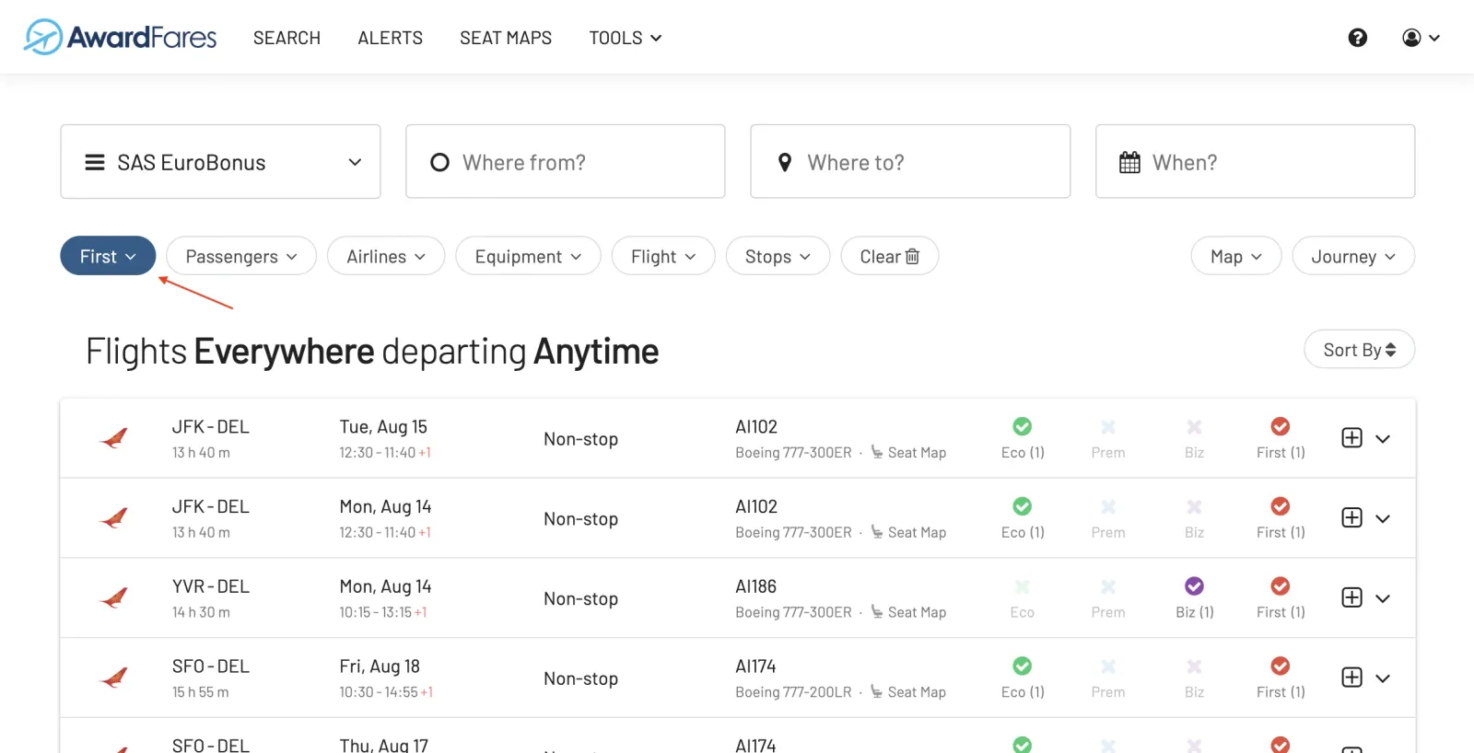Select the '10:15 - 13:15' time text
The image size is (1474, 753).
[x=375, y=613]
